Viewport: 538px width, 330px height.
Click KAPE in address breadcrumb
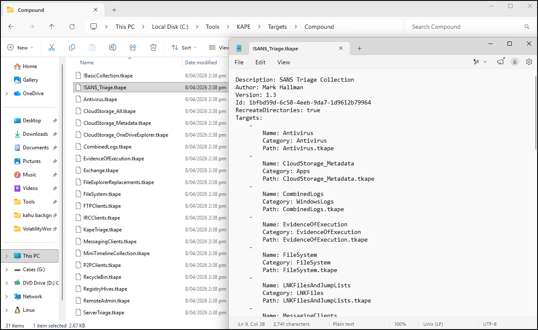(x=244, y=27)
